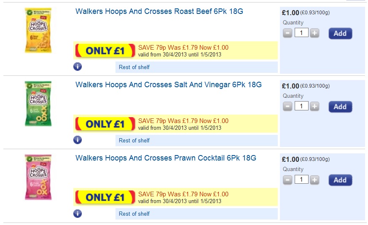
Task: View Rest of shelf for Prawn Cocktail
Action: tap(134, 214)
